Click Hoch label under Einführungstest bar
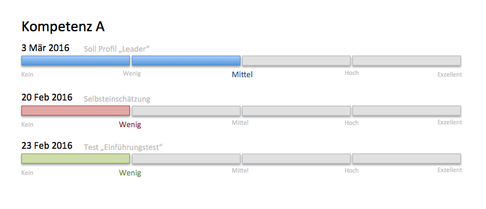 coord(352,170)
